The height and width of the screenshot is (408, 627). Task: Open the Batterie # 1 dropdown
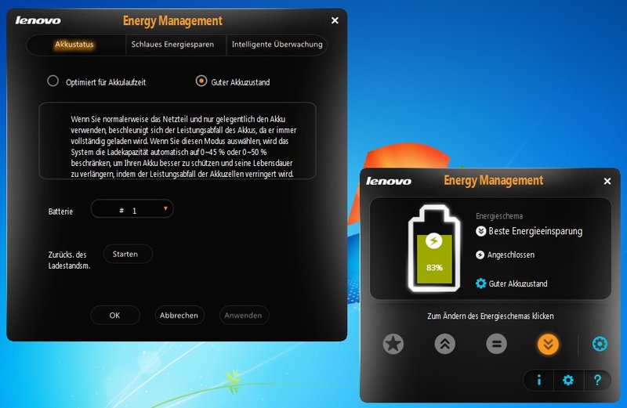(132, 209)
